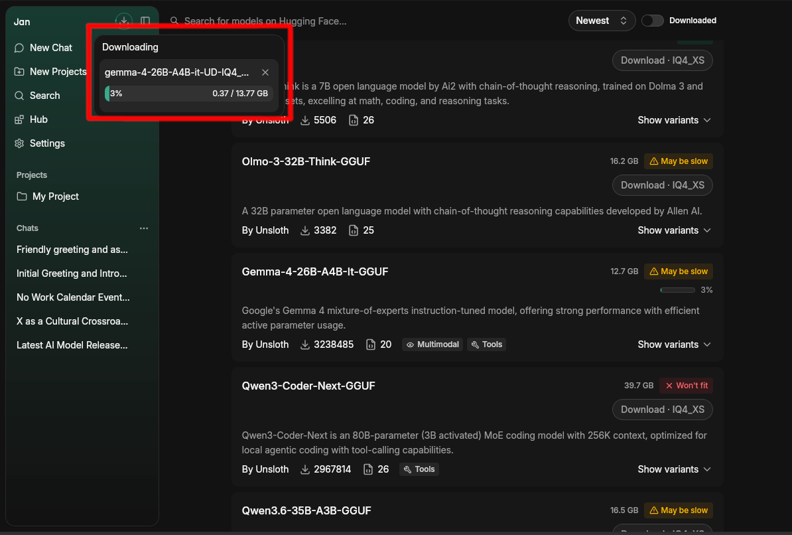
Task: Download Qwen3-Coder-Next IQ4_XS
Action: coord(662,410)
